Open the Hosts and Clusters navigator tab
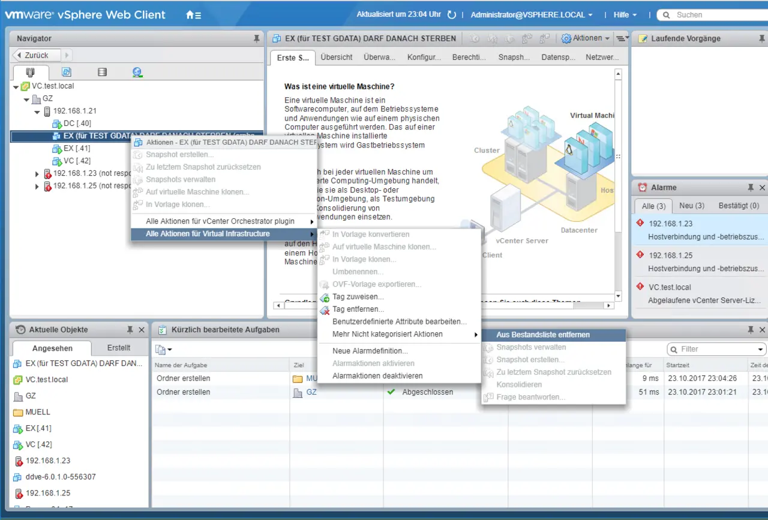This screenshot has width=768, height=520. [31, 73]
